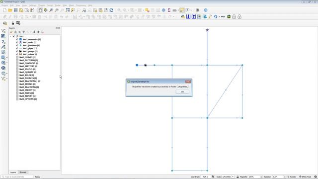Click the Magnifier spin box in status bar
The height and width of the screenshot is (179, 318).
point(255,177)
